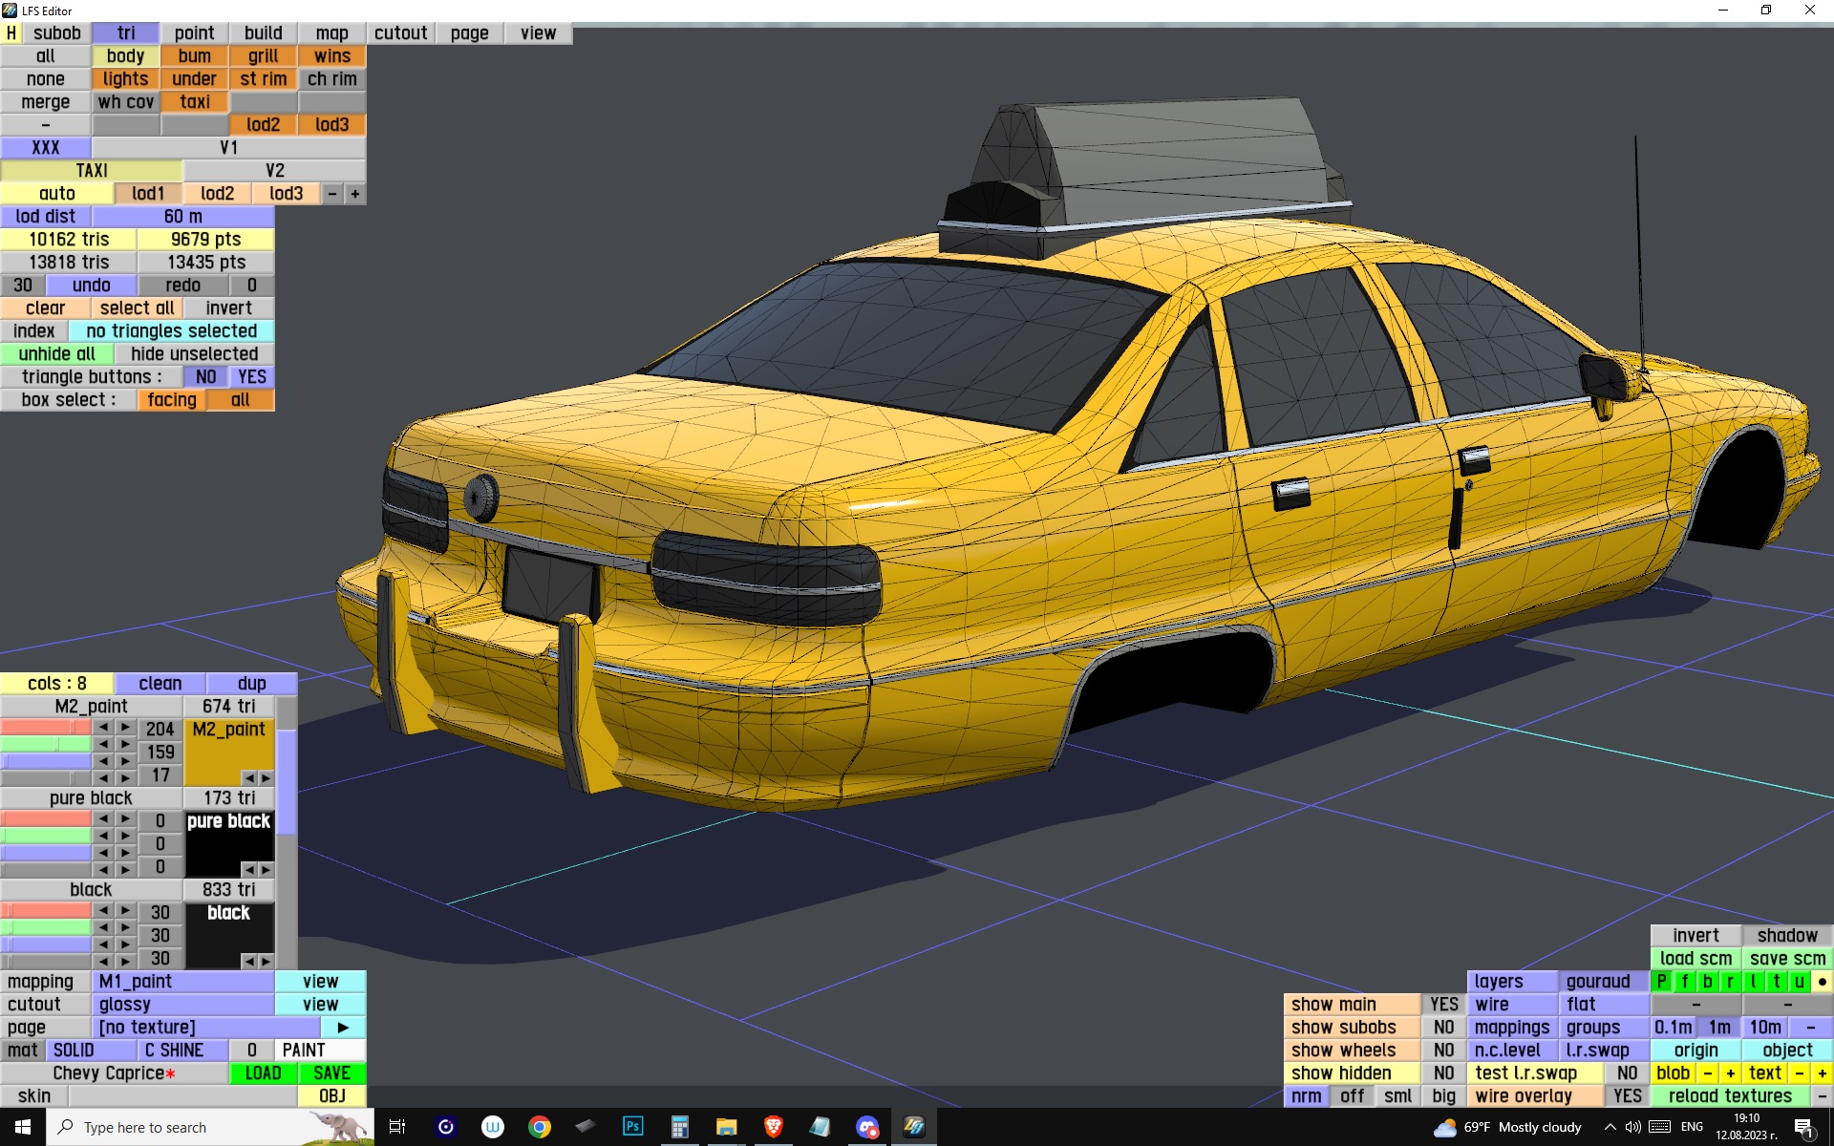Click the green SAVE button
Screen dimensions: 1834x1146
[x=331, y=1073]
